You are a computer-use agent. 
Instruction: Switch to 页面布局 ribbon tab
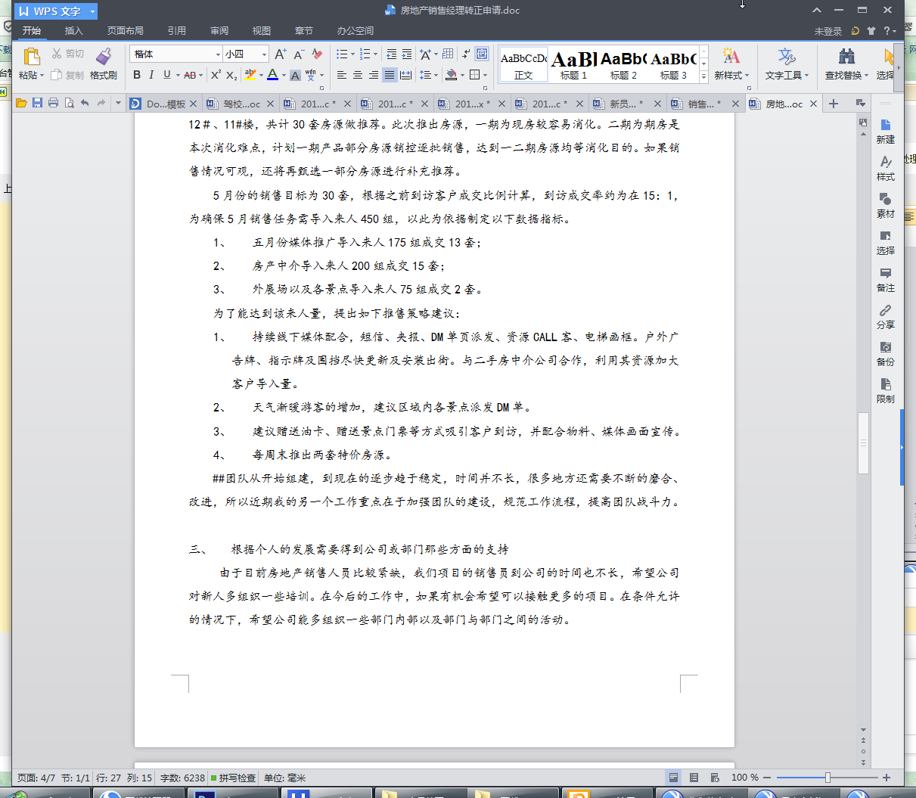tap(126, 31)
